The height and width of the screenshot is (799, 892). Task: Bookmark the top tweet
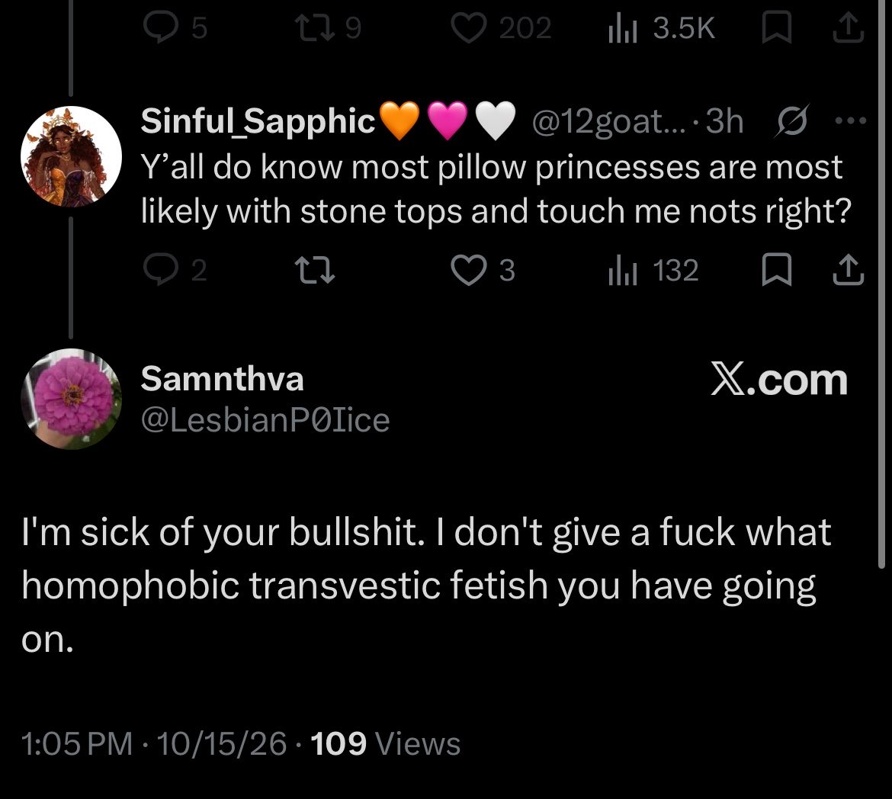777,28
